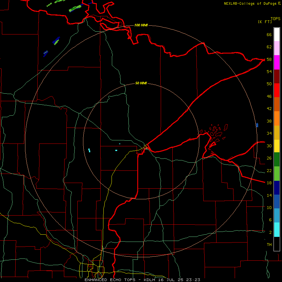Image resolution: width=282 pixels, height=282 pixels.
Task: Click the legend value 50
Action: point(269,84)
